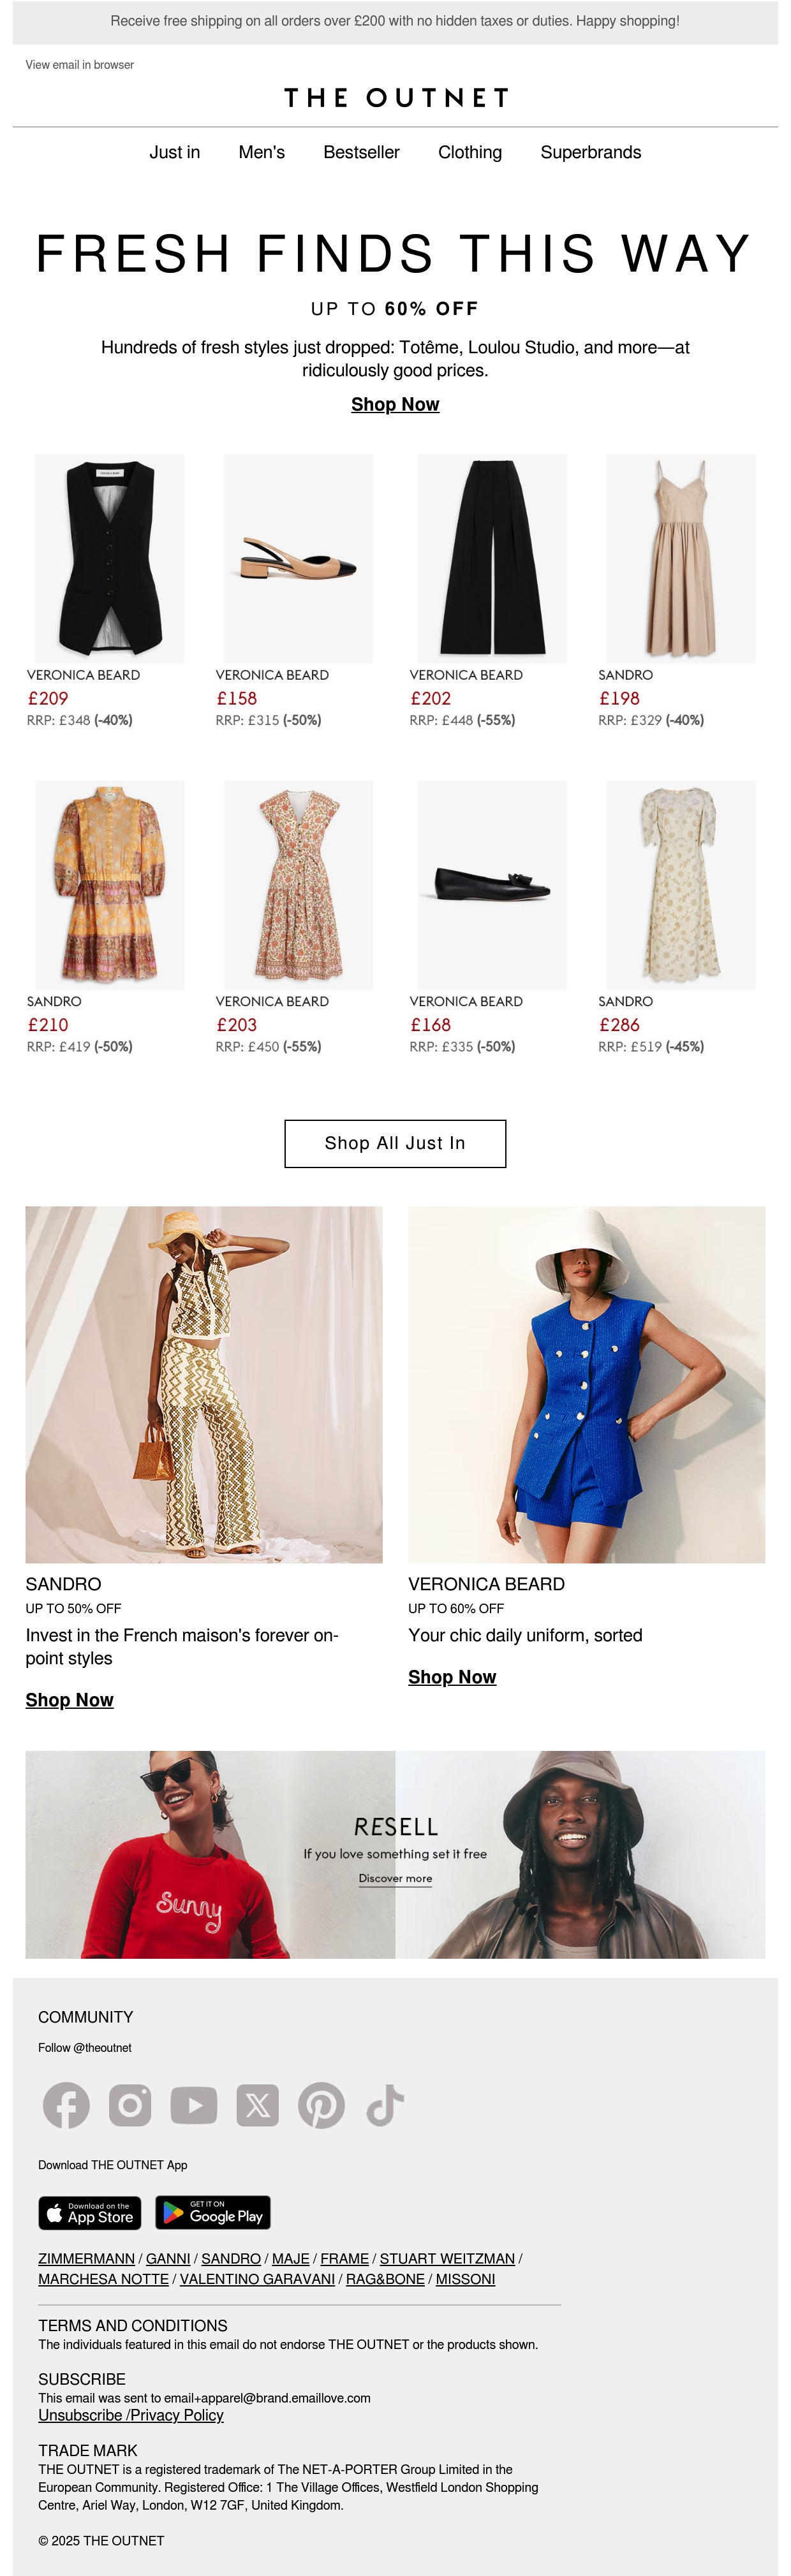This screenshot has height=2576, width=791.
Task: Open the ZIMMERMANN brand link
Action: click(86, 2259)
